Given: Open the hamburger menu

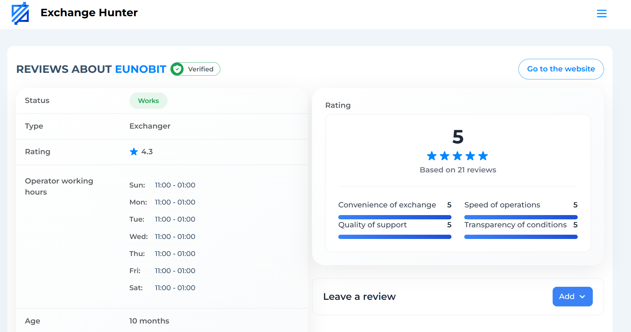Looking at the screenshot, I should click(x=602, y=13).
